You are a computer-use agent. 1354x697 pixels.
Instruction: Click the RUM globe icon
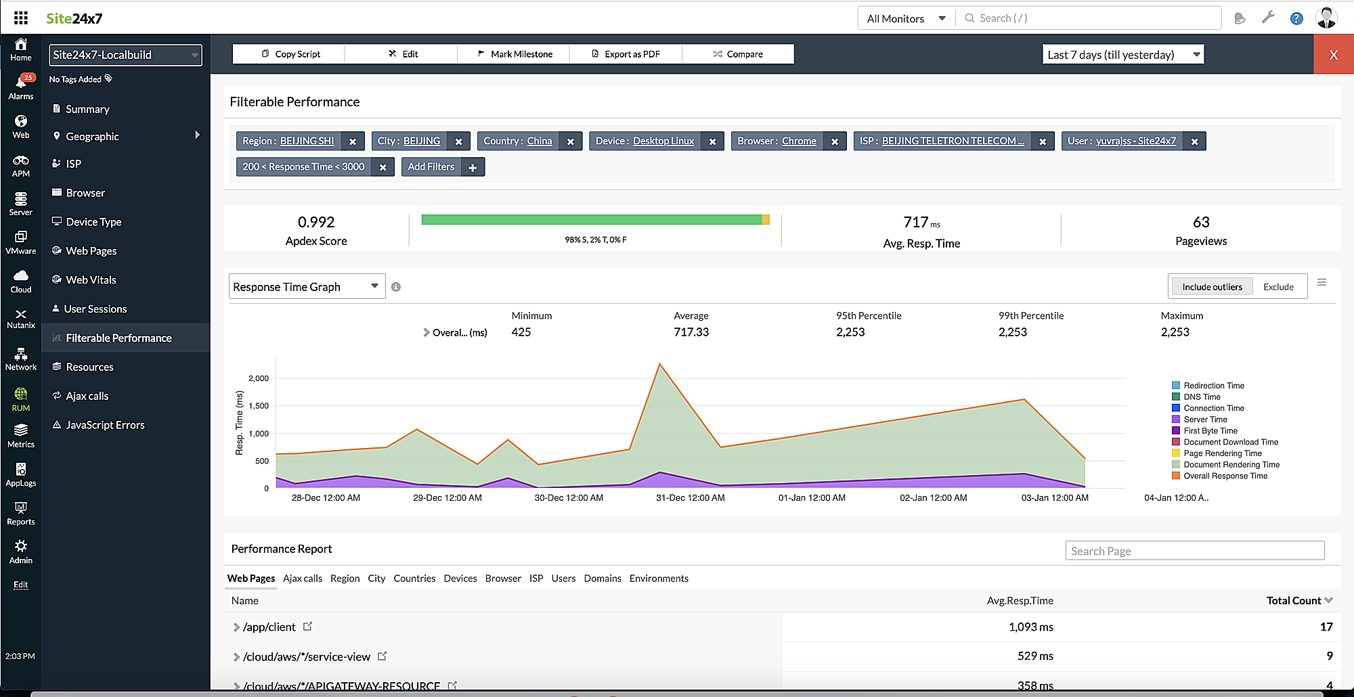[21, 394]
